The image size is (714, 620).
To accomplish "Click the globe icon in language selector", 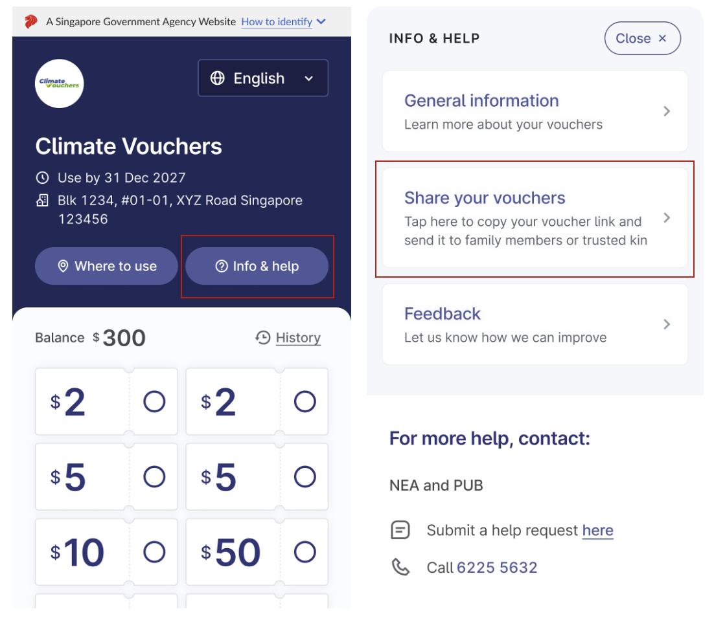I will pos(217,78).
